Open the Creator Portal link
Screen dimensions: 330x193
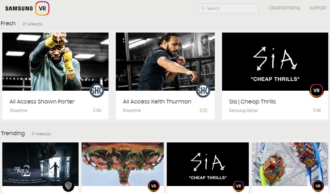(285, 8)
